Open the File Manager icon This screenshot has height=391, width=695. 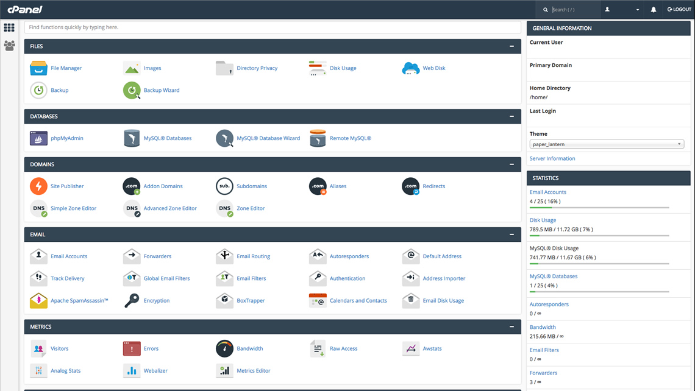click(x=38, y=68)
